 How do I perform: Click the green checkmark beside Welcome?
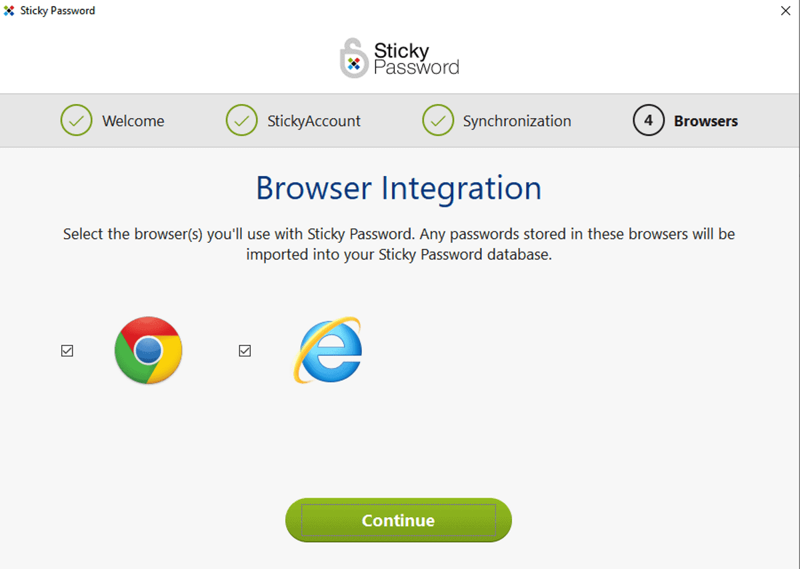pos(76,121)
